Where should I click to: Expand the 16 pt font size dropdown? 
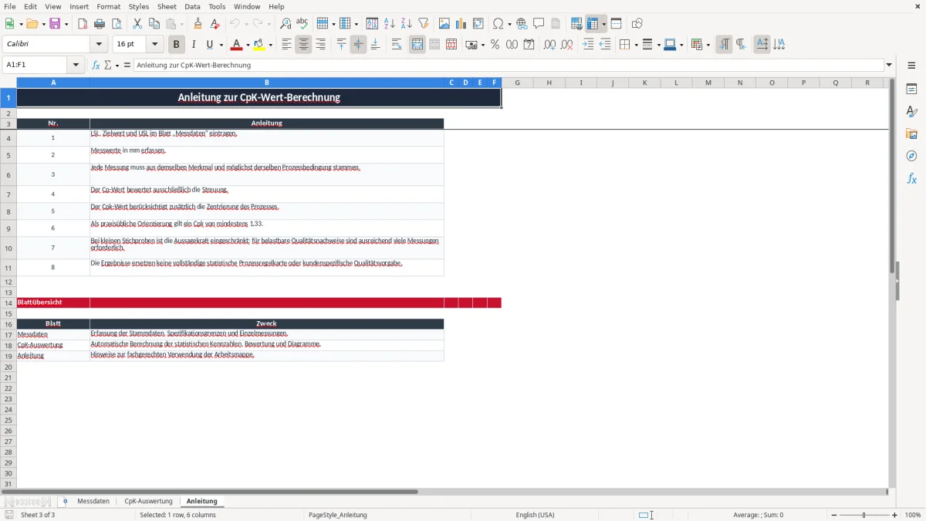click(x=155, y=45)
